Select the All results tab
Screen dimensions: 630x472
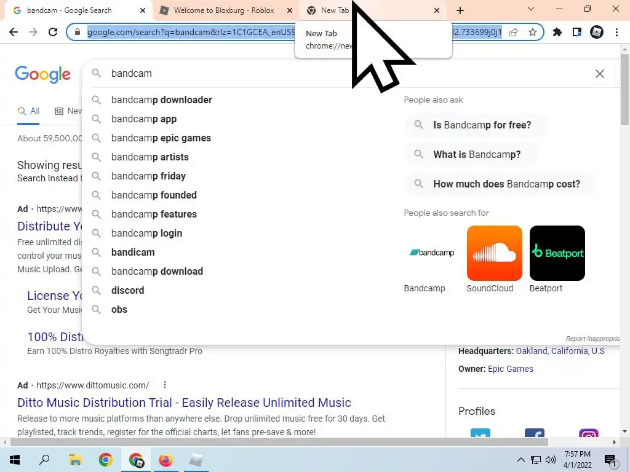pos(28,111)
